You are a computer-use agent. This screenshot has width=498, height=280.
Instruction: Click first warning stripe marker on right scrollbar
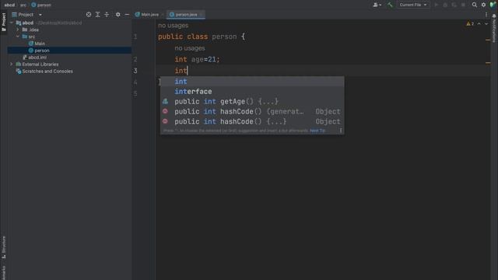pos(488,40)
